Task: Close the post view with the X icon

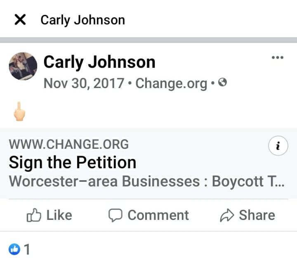Action: pos(20,19)
